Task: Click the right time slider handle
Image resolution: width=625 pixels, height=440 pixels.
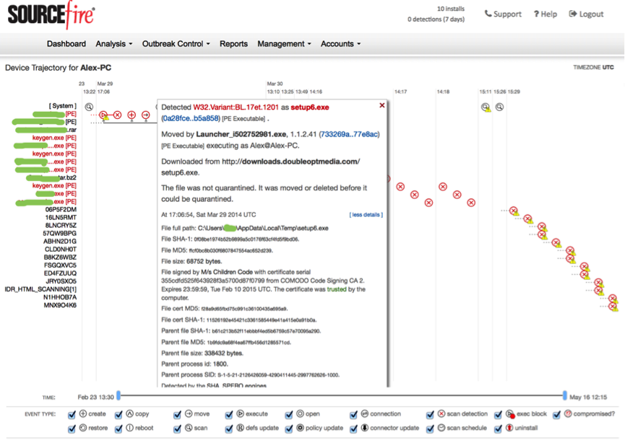Action: tap(565, 395)
